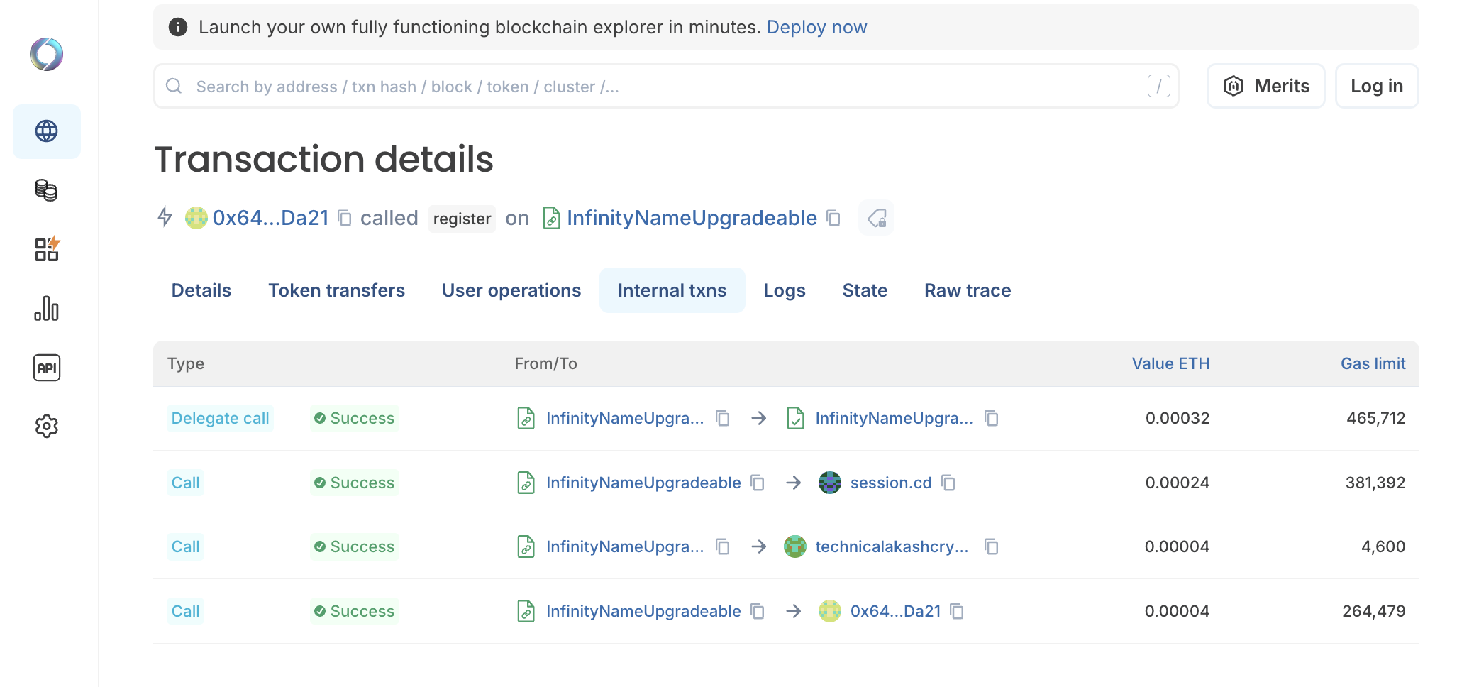Click the lightning bolt transaction icon
1457x687 pixels.
coord(165,216)
